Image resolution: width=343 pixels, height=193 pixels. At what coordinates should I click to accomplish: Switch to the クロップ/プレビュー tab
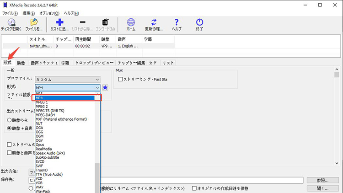(94, 63)
